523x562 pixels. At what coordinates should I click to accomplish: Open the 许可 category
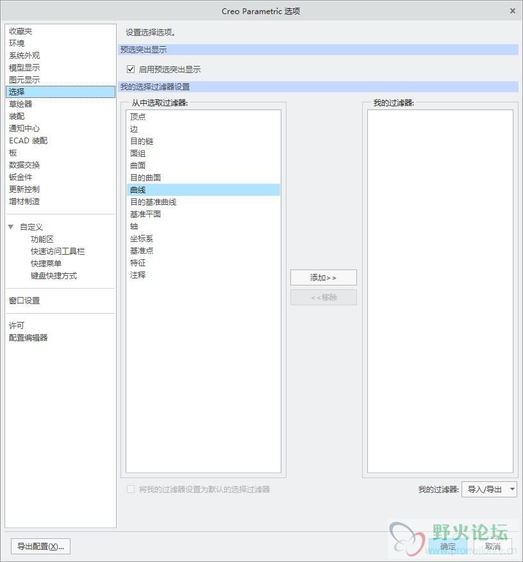click(17, 325)
